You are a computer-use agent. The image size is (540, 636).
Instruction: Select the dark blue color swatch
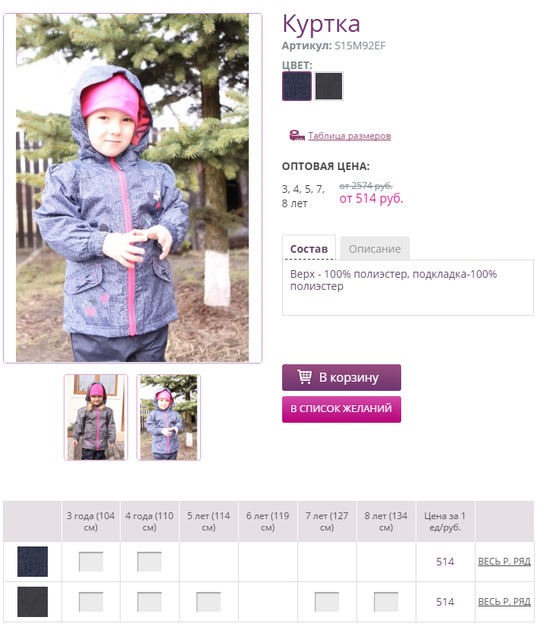tap(297, 86)
